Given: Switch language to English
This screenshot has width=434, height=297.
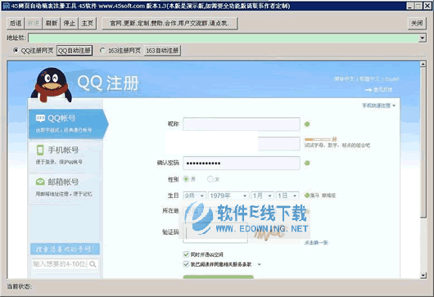Looking at the screenshot, I should coord(392,79).
